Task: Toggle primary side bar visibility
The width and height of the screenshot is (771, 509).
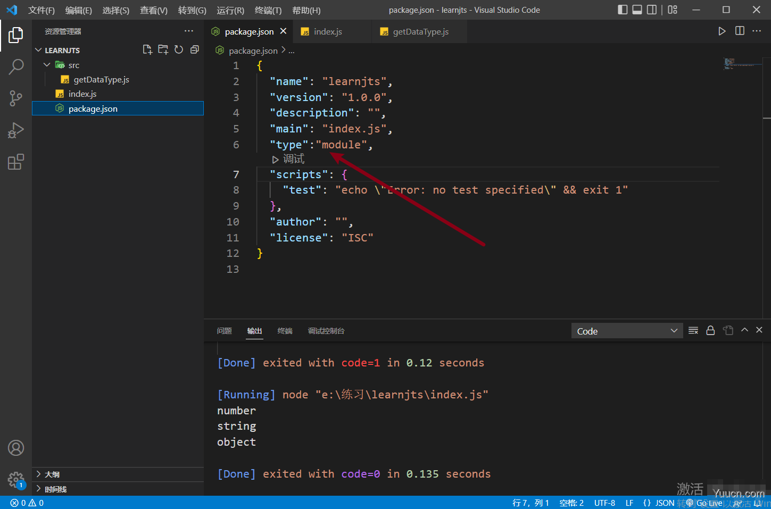Action: (623, 10)
